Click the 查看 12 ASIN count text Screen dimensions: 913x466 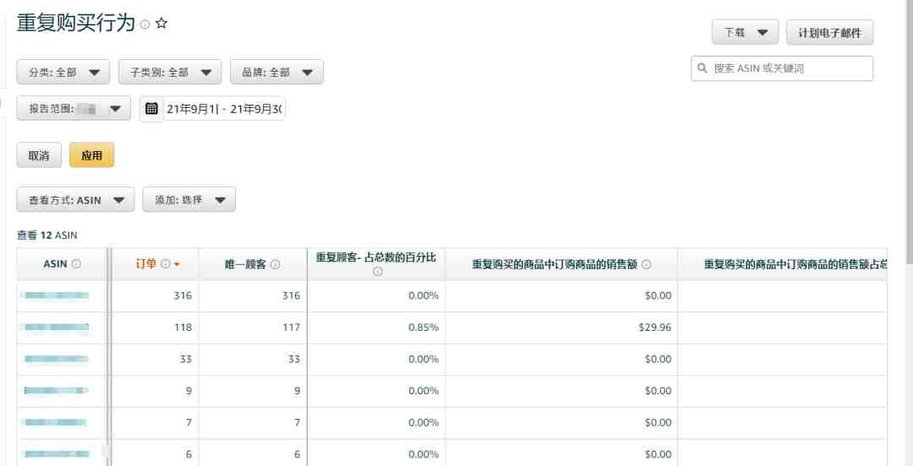click(x=47, y=236)
